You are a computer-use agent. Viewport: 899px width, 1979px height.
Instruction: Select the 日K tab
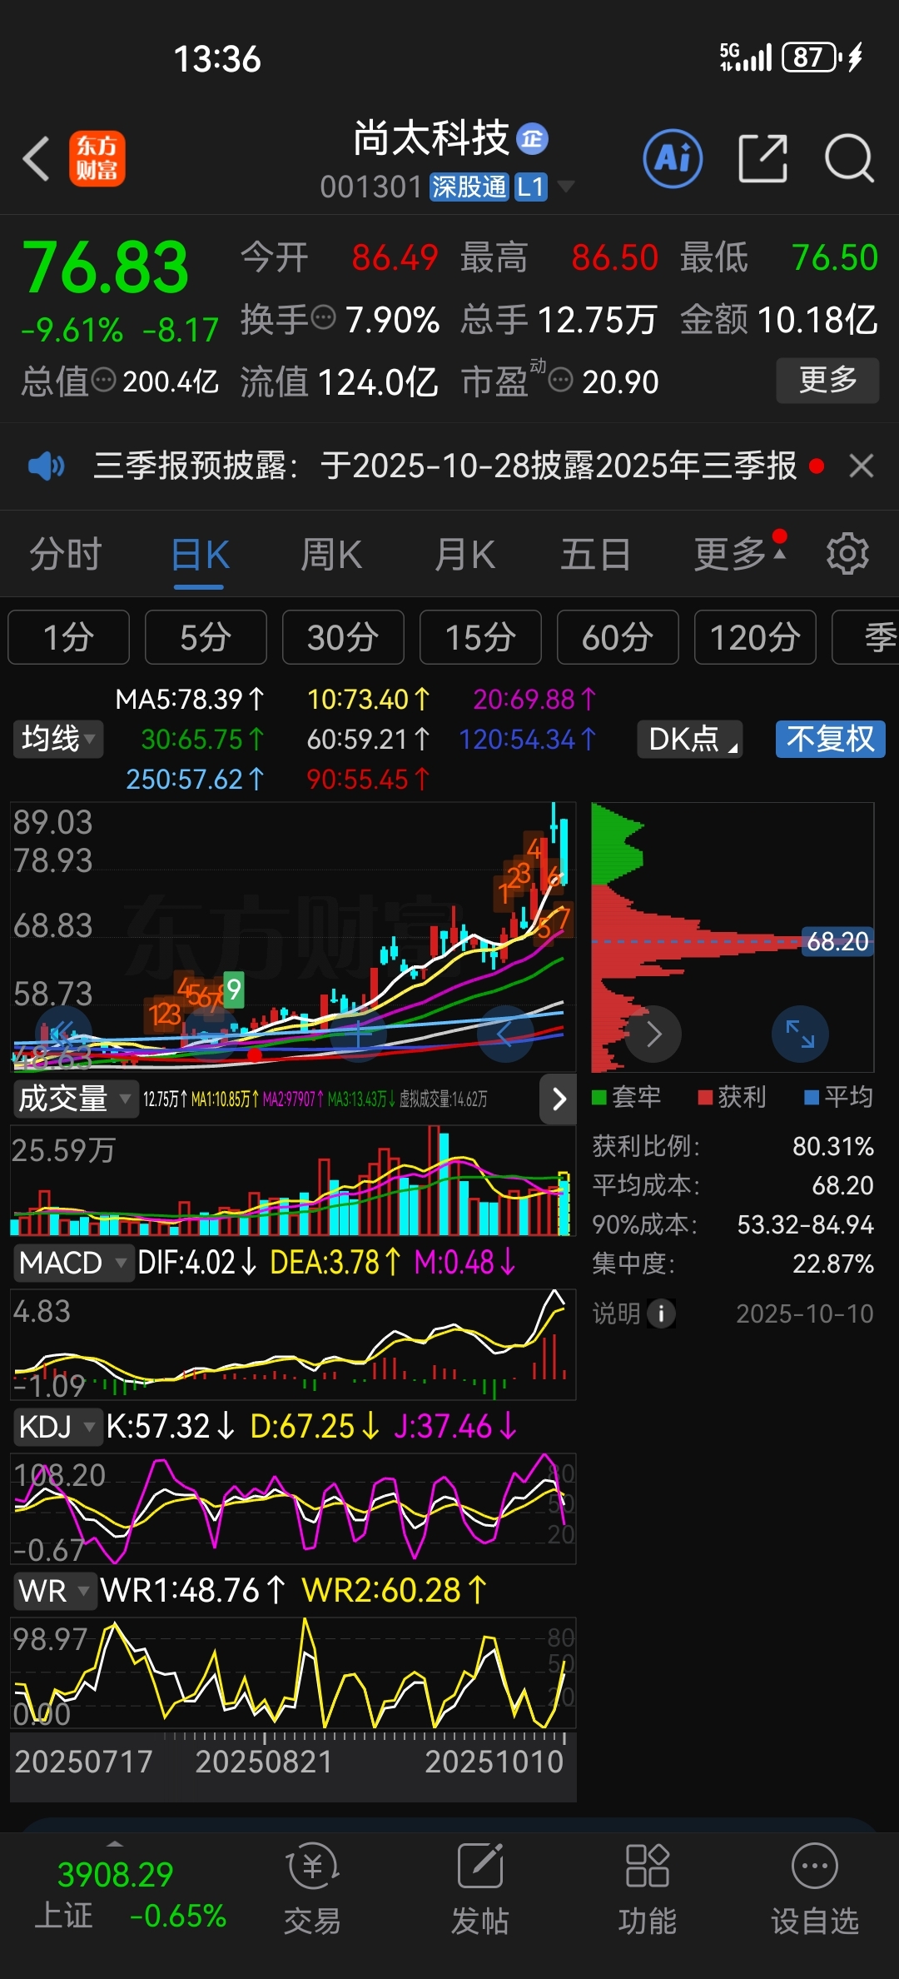pyautogui.click(x=200, y=554)
